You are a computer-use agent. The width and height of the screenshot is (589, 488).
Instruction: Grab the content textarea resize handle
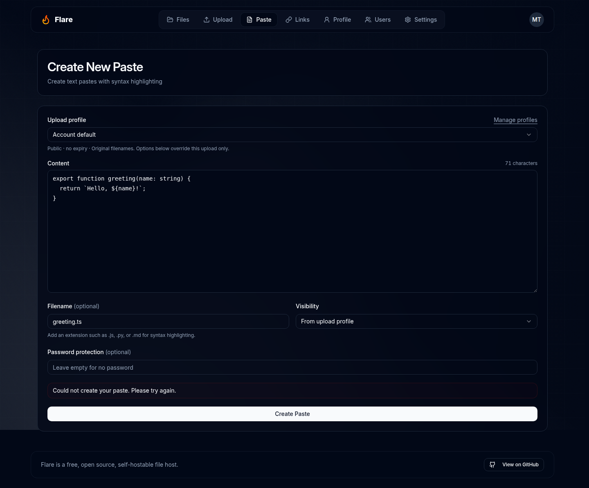tap(535, 290)
